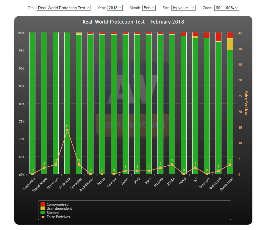Click the Quick Heal false positives marker
This screenshot has height=230, width=264.
pos(230,164)
